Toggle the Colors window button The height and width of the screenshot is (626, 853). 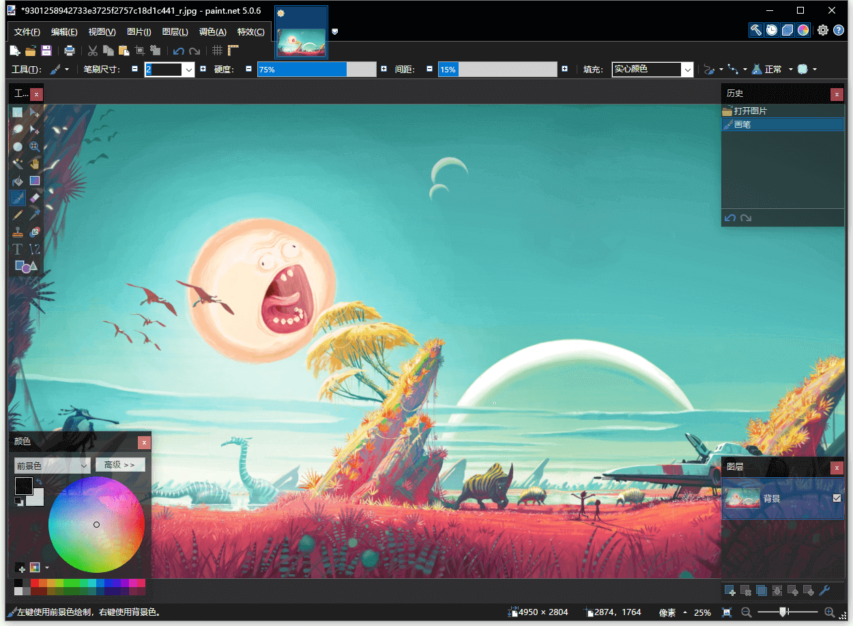point(803,30)
